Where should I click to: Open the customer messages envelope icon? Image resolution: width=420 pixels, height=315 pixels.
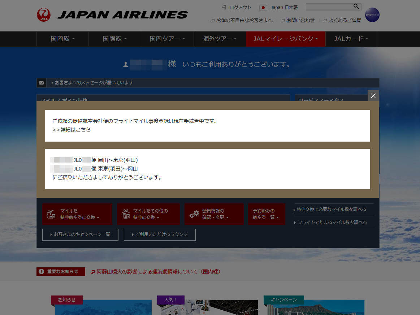coord(41,83)
